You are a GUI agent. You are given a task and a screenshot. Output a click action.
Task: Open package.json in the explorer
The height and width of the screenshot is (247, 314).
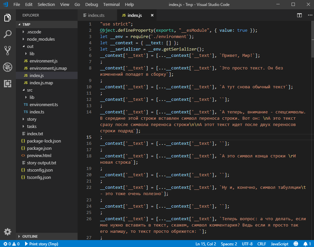coord(39,148)
